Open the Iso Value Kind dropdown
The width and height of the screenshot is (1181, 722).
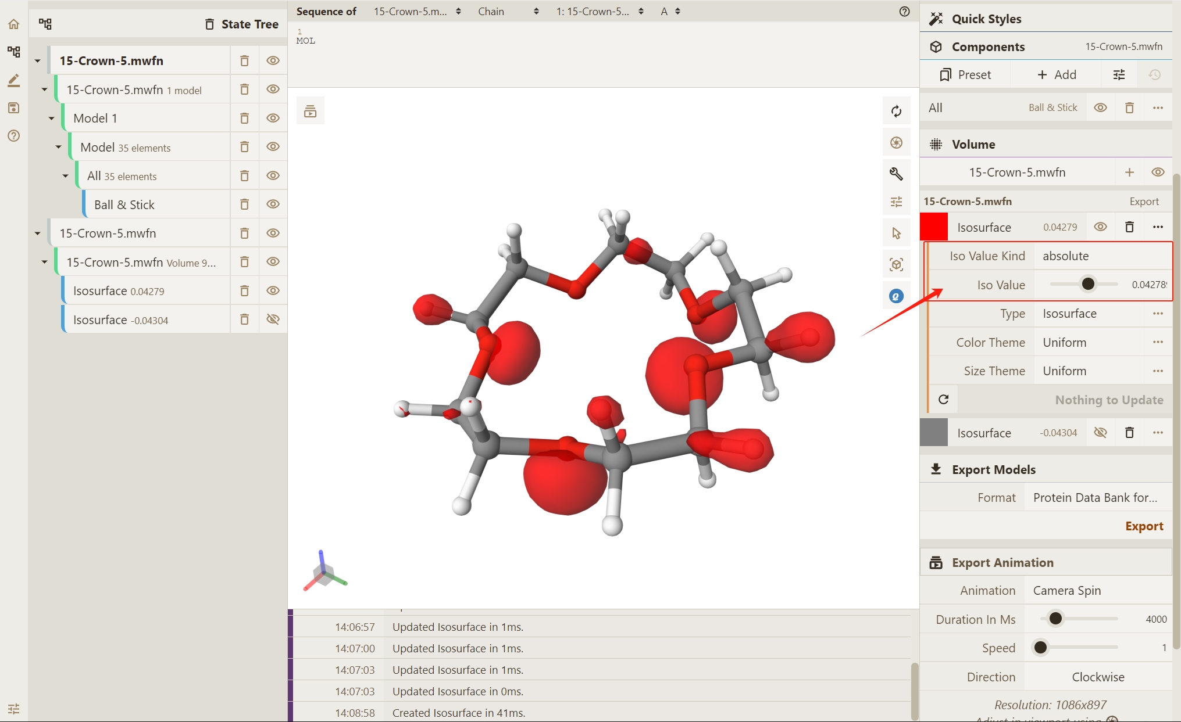(1102, 256)
